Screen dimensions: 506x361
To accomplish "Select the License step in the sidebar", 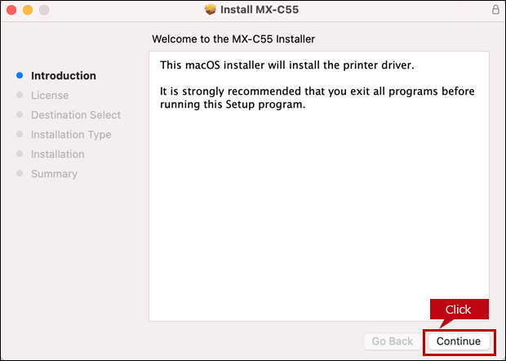I will [x=50, y=96].
